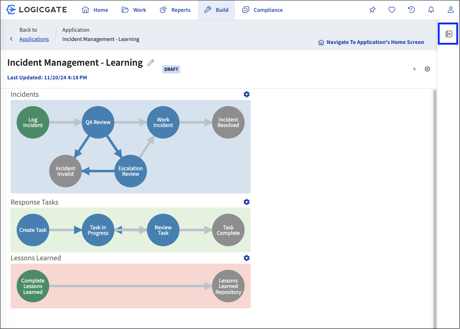This screenshot has height=329, width=460.
Task: Open application settings gear icon
Action: click(427, 69)
